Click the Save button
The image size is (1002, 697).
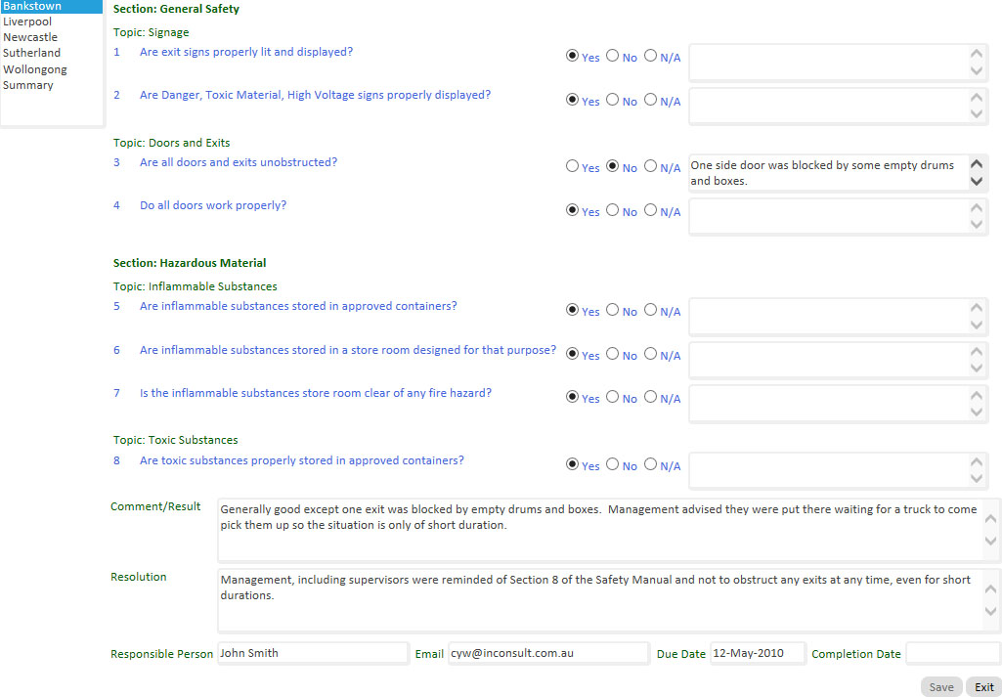pos(941,687)
